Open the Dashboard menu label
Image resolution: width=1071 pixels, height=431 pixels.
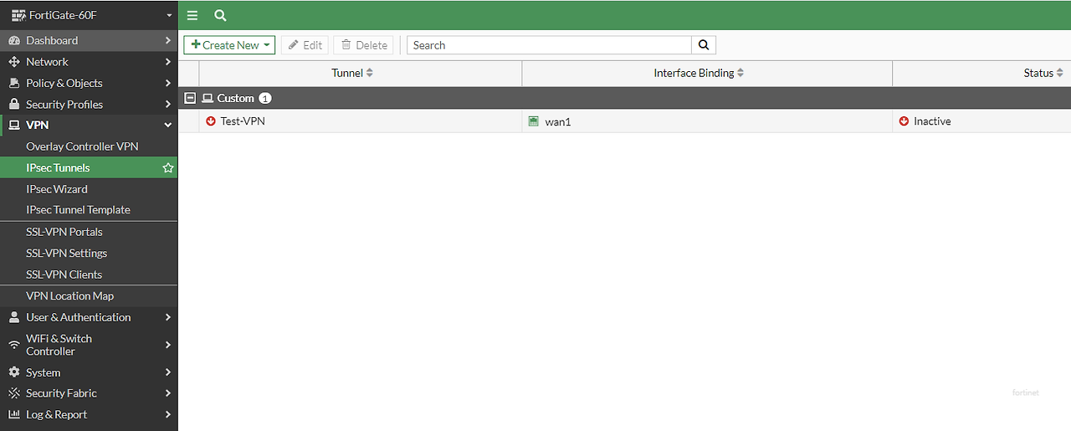(52, 40)
